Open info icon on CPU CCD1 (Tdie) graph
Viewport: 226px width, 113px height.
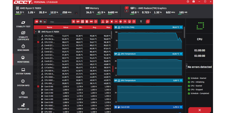pos(181,27)
